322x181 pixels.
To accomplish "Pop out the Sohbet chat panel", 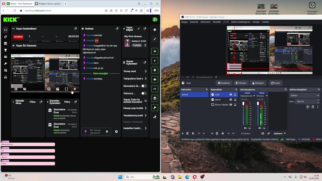I will click(x=117, y=29).
